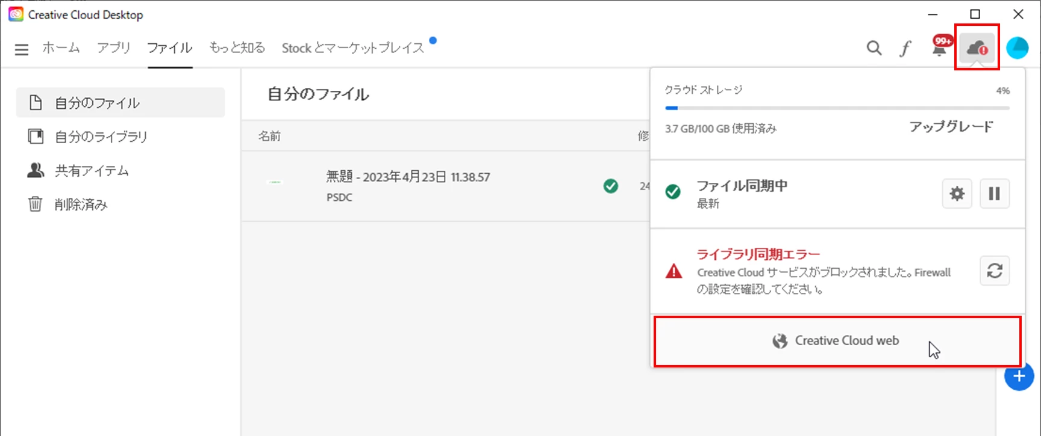The width and height of the screenshot is (1041, 436).
Task: Click the クラウド ストレージ label
Action: point(704,90)
